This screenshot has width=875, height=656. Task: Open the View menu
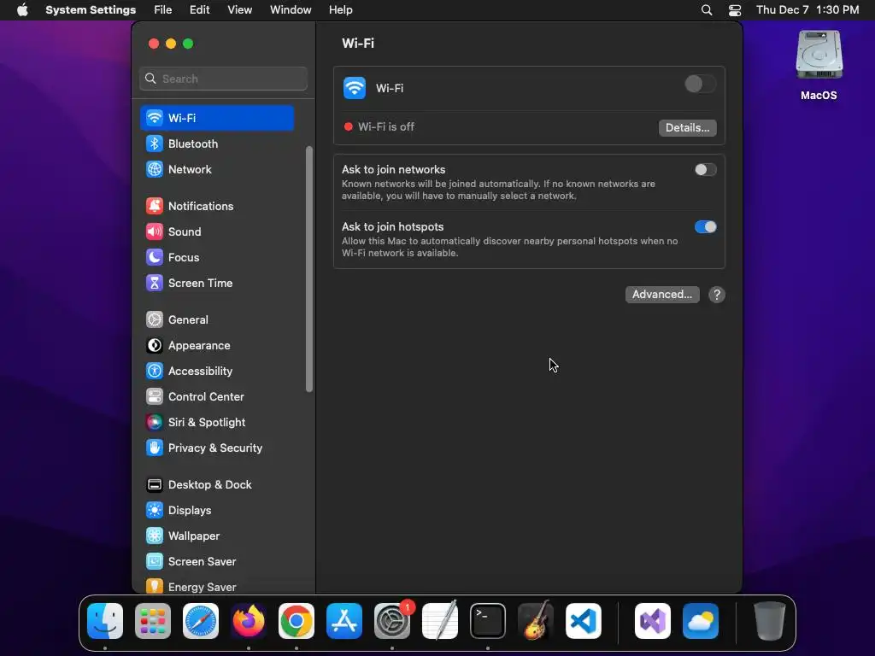pyautogui.click(x=240, y=10)
